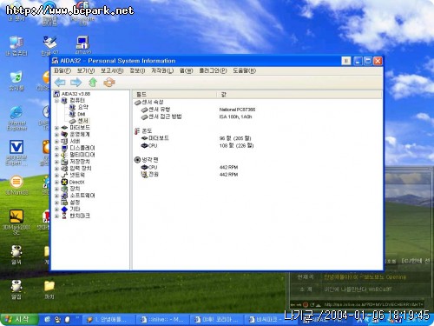The height and width of the screenshot is (326, 434).
Task: Open the 파일(F) menu
Action: [62, 70]
